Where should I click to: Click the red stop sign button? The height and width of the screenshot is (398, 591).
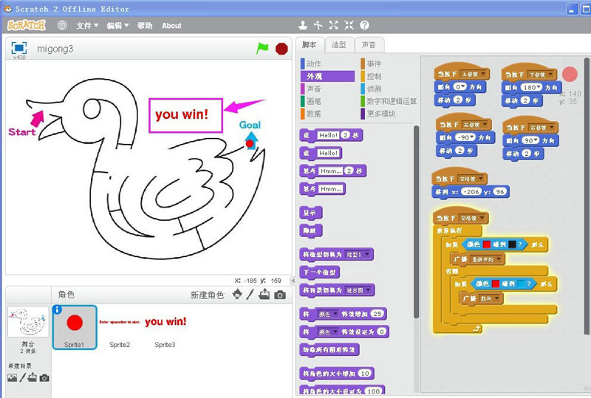(281, 49)
